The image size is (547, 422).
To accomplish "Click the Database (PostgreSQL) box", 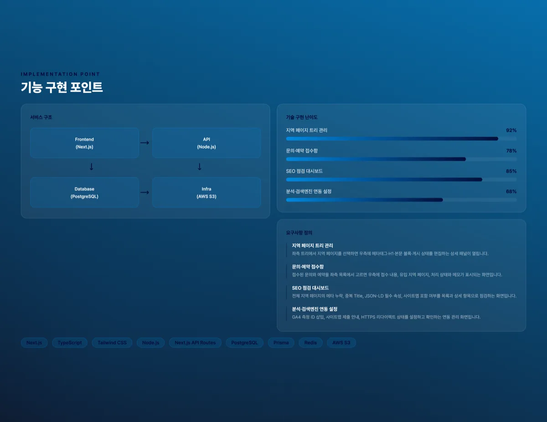I will tap(84, 192).
